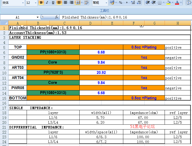
Task: Toggle Bold formatting
Action: click(41, 3)
